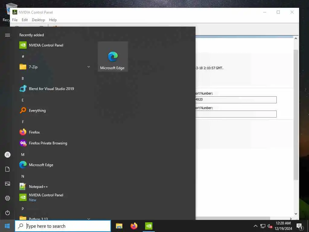Open Settings gear in Start sidebar
Screen dimensions: 309x232
click(8, 198)
